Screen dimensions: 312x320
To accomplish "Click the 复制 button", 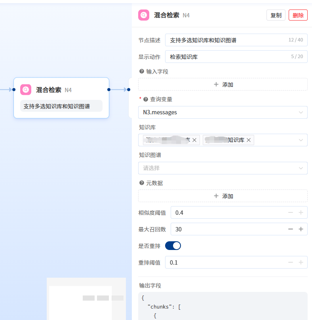I will tap(276, 15).
